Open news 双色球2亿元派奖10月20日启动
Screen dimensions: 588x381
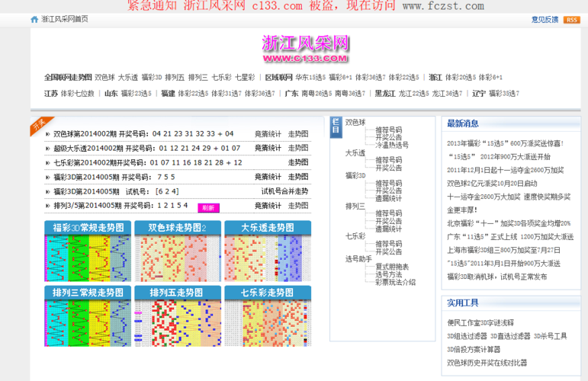(492, 183)
